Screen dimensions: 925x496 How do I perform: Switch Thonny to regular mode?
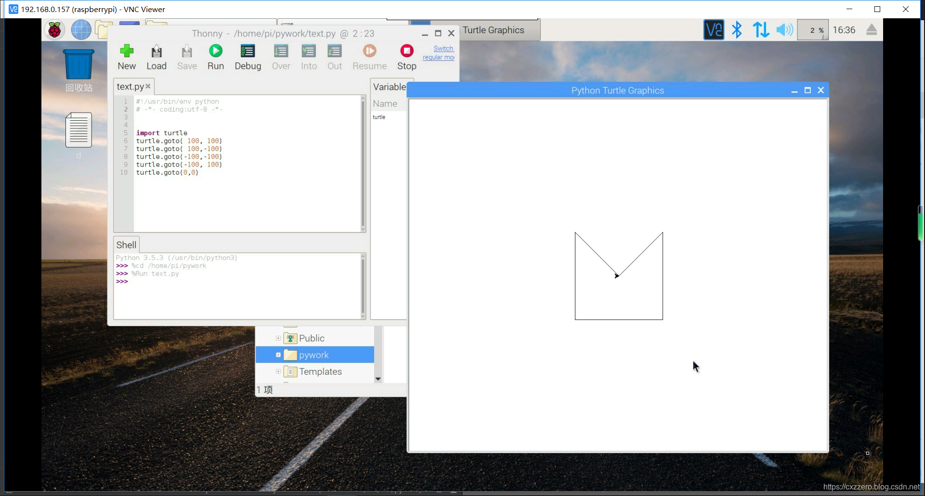coord(439,53)
